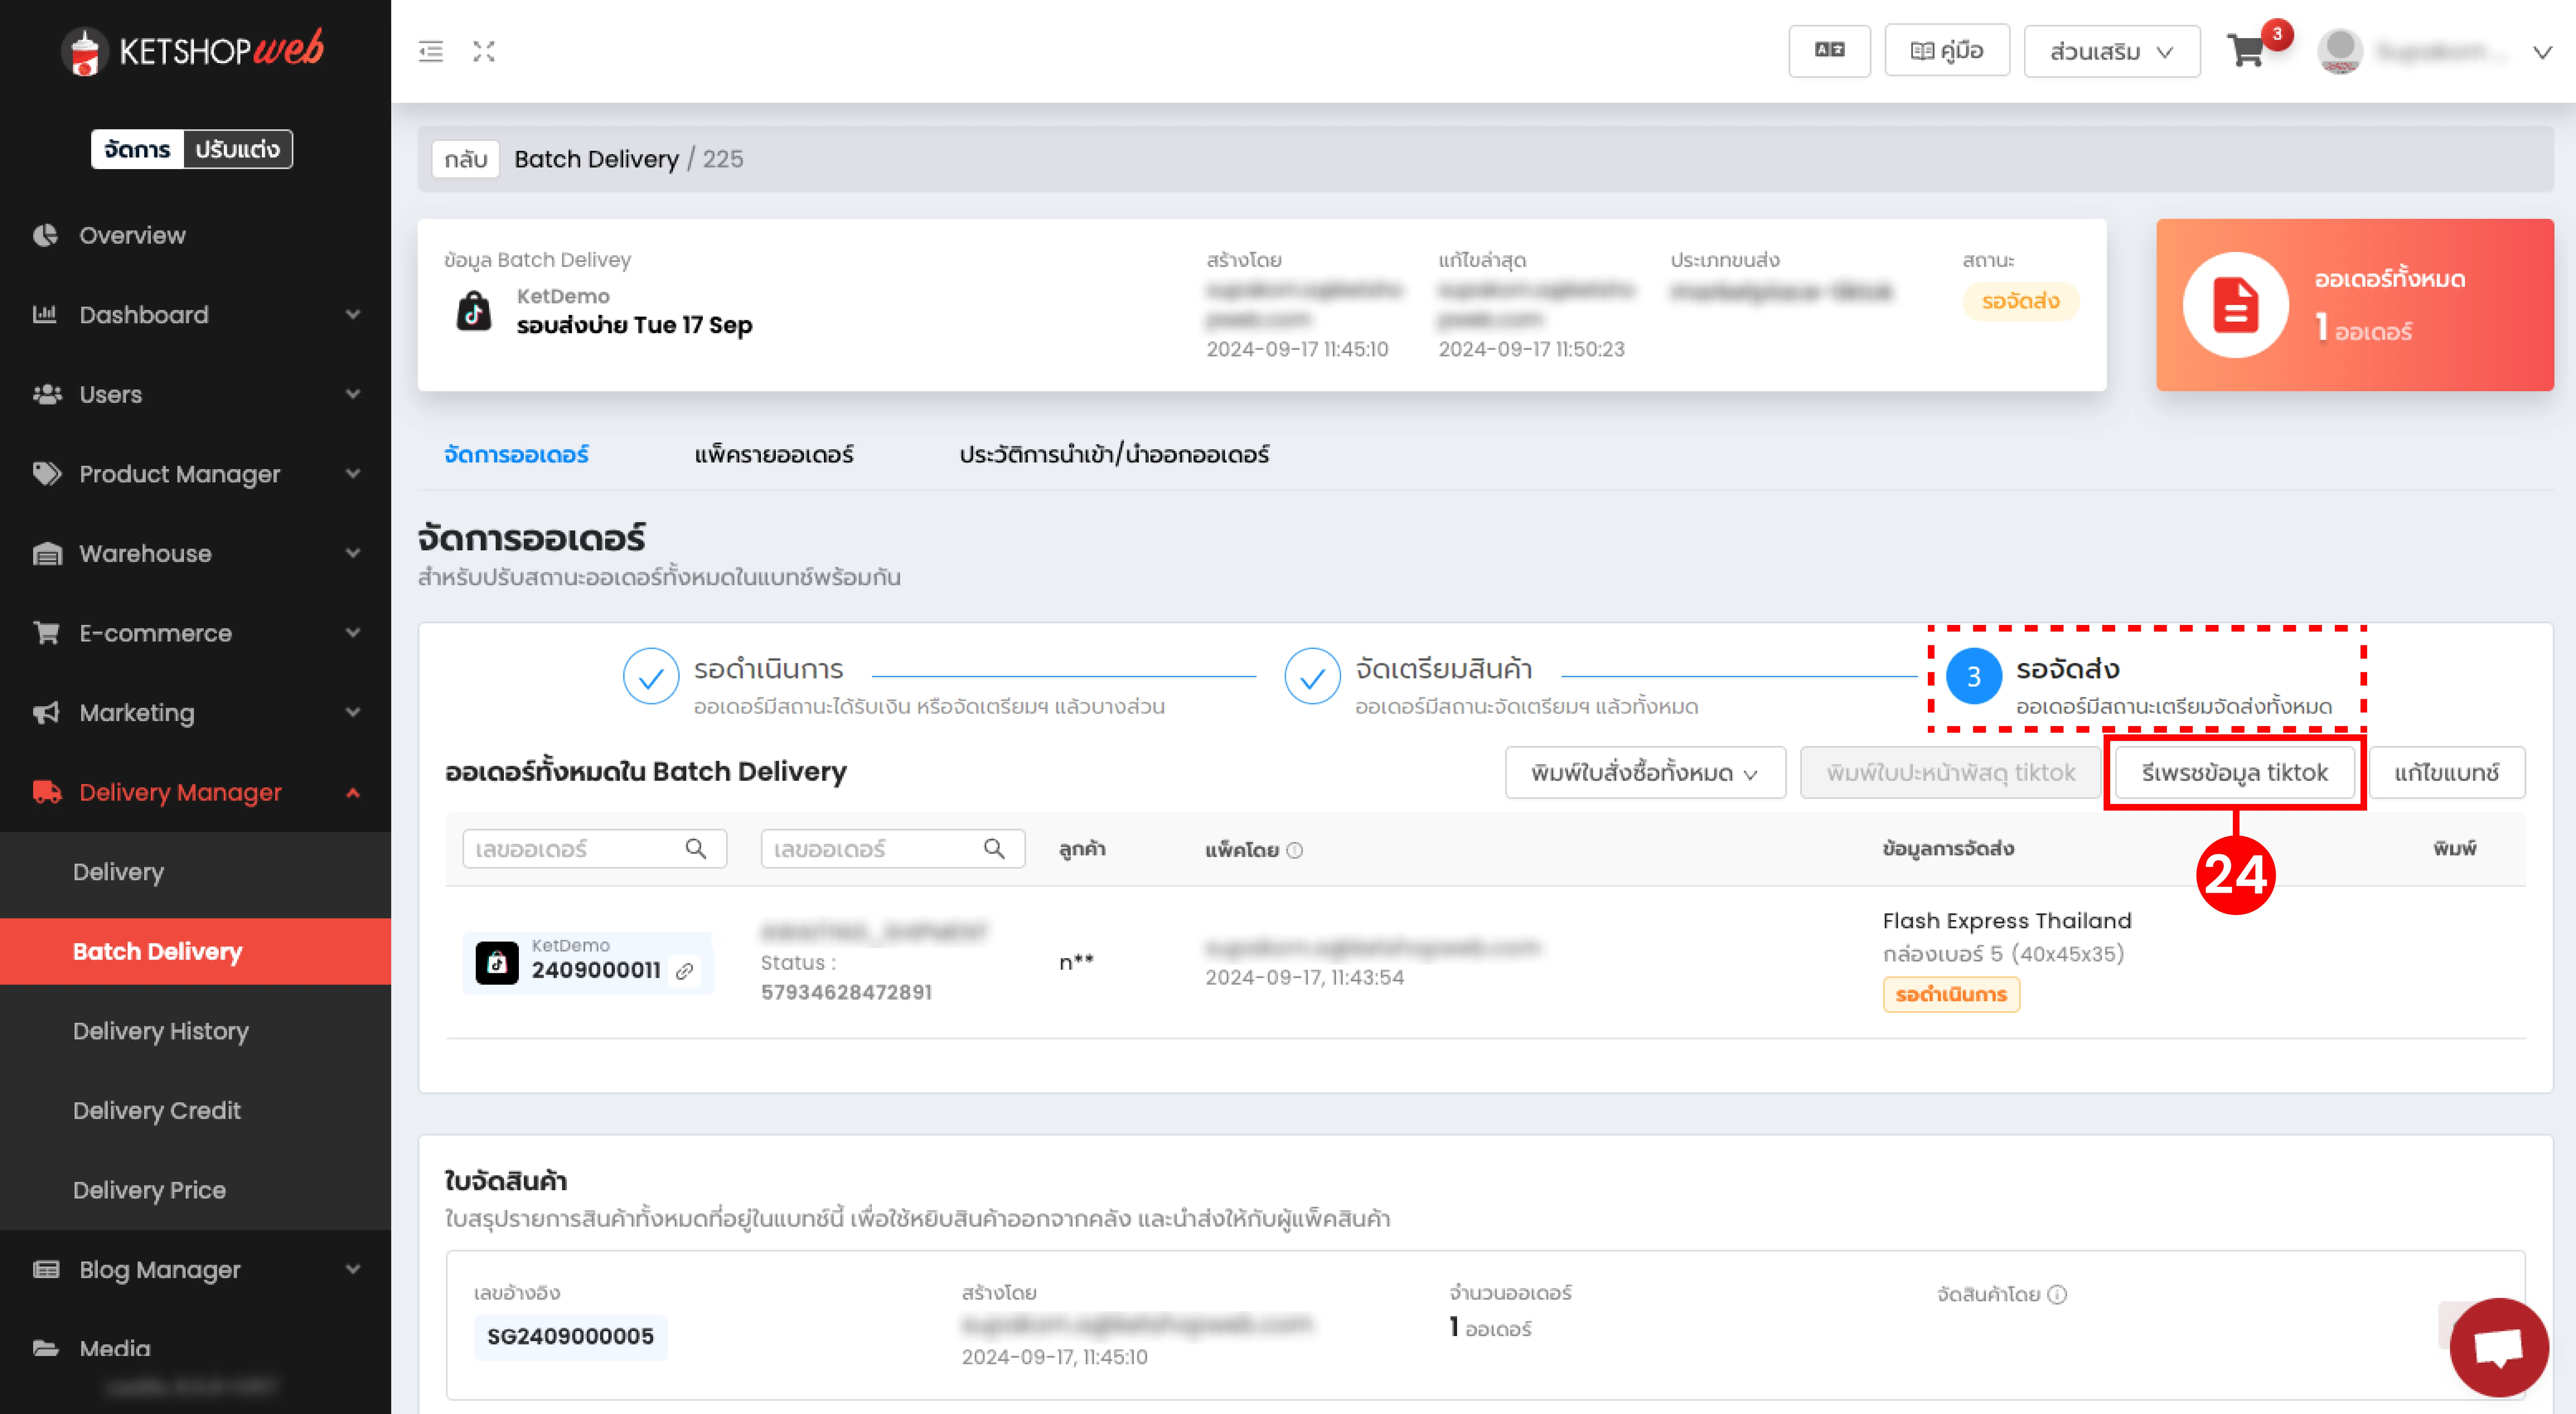The image size is (2576, 1414).
Task: Click the TikTok icon in the order row
Action: tap(497, 963)
